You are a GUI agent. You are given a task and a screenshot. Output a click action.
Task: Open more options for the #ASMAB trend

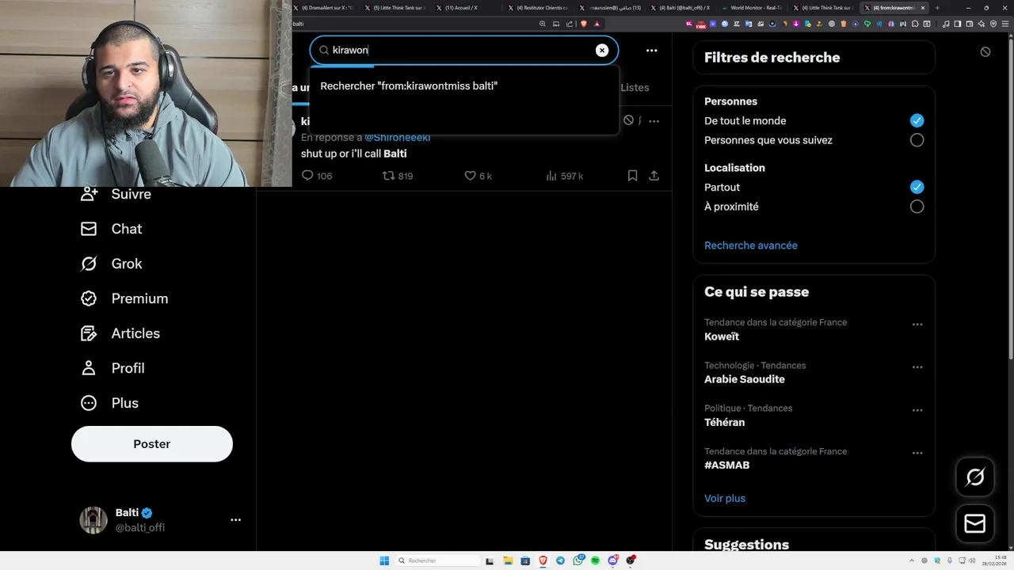click(x=917, y=453)
